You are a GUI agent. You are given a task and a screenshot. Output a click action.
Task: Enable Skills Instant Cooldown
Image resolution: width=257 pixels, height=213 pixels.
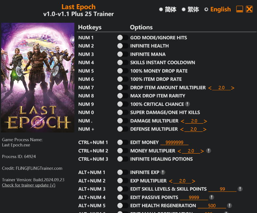pyautogui.click(x=123, y=62)
